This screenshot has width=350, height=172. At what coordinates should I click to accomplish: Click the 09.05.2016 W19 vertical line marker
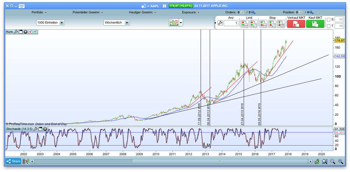point(260,114)
